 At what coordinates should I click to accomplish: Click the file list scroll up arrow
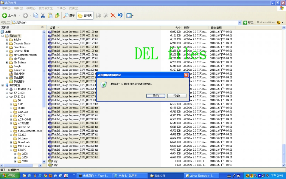point(284,27)
